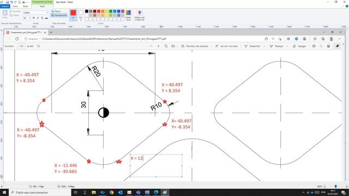Select the Apagar eraser tool
Screen dimensions: 349x196
[x=299, y=46]
